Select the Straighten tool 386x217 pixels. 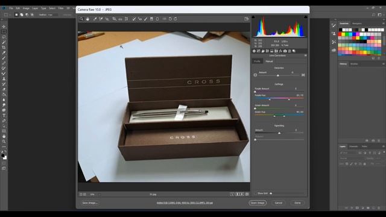click(x=120, y=19)
